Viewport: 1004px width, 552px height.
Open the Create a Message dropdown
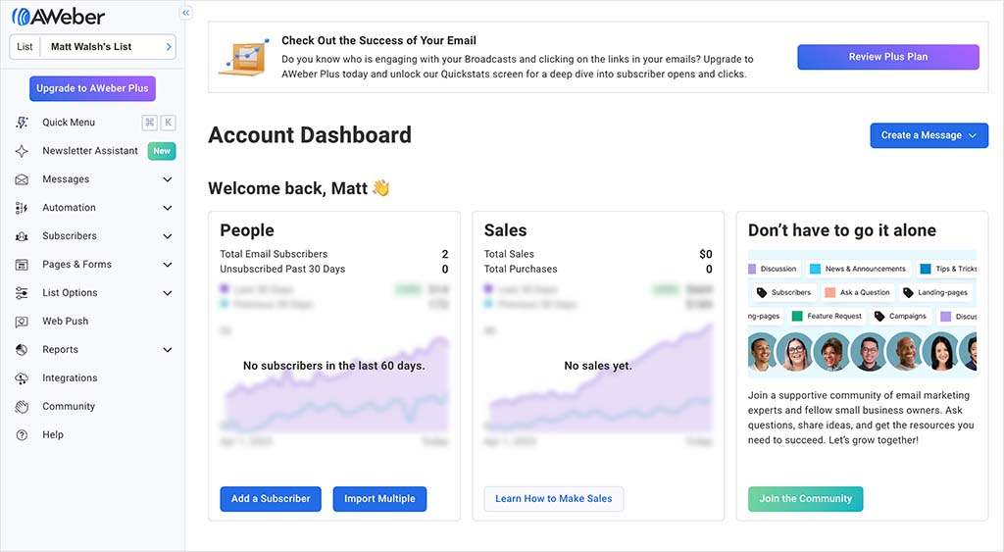(x=929, y=135)
